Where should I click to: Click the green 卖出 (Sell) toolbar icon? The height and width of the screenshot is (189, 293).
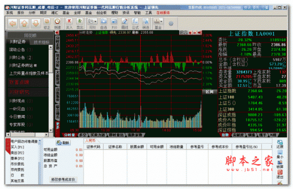click(80, 23)
